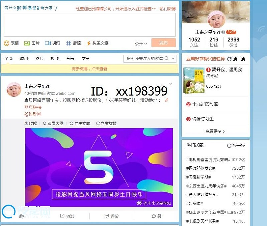Click the 有新微博，点击查看 notification bar
267x226 pixels.
89,69
